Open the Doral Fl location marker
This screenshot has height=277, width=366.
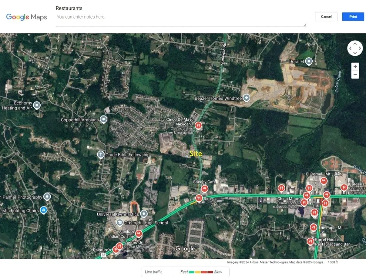(309, 61)
